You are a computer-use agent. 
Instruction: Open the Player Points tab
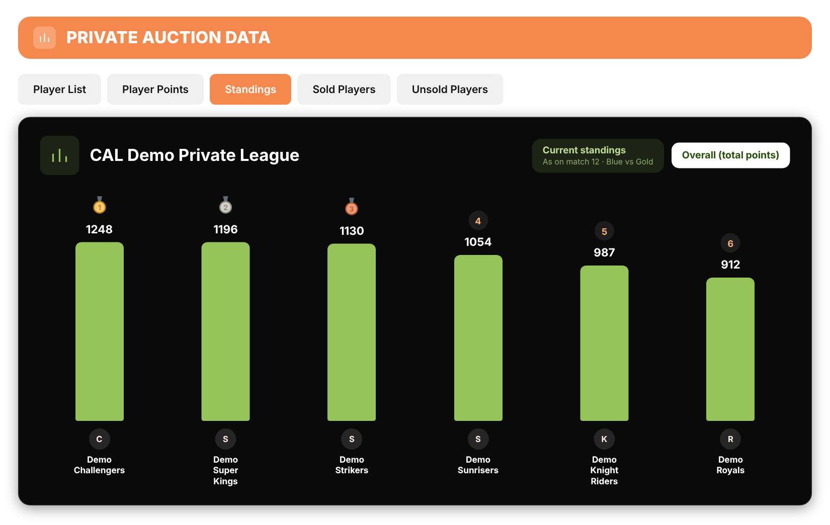coord(155,90)
